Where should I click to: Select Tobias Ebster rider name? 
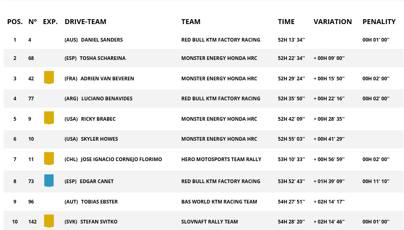click(x=100, y=202)
